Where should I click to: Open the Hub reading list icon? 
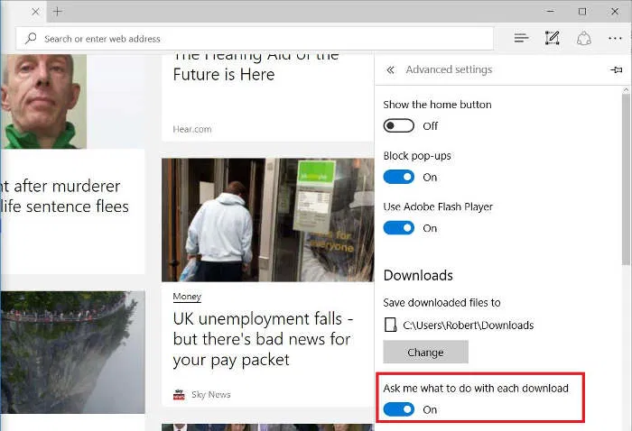coord(521,38)
